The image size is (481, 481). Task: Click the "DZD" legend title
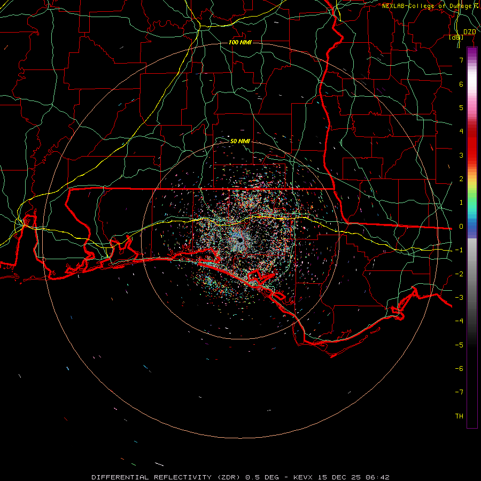click(470, 32)
